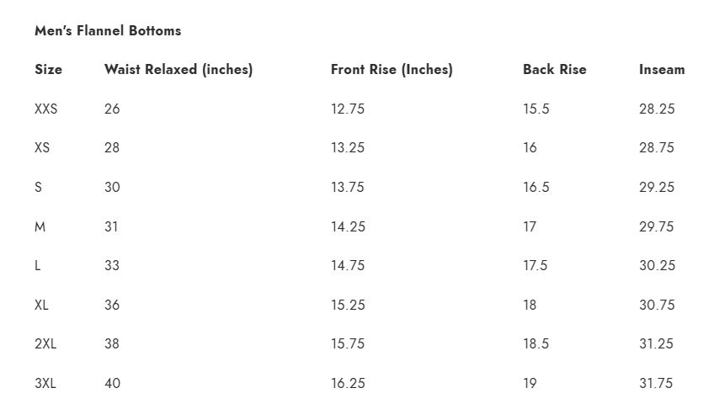Screen dimensions: 714x404
Task: Select the 2XL size label
Action: point(45,343)
